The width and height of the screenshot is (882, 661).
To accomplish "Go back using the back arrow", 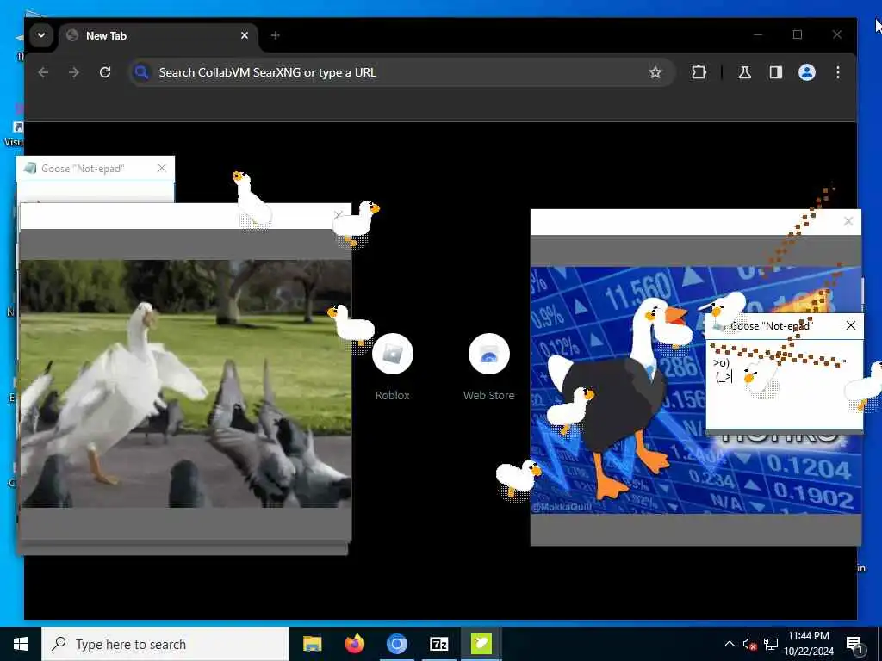I will click(43, 72).
